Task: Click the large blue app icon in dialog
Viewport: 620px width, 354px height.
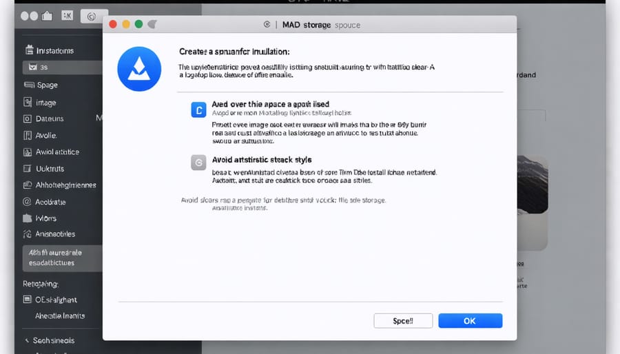Action: 139,69
